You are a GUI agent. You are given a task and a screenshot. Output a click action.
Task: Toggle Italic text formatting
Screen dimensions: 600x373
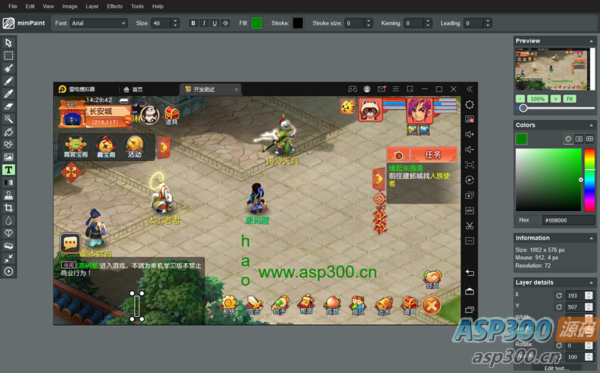click(204, 23)
